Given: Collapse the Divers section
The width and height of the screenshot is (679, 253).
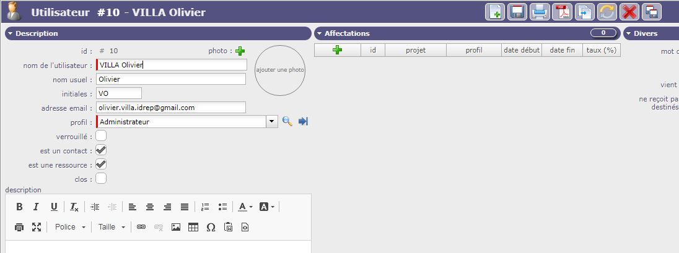Looking at the screenshot, I should pos(629,33).
